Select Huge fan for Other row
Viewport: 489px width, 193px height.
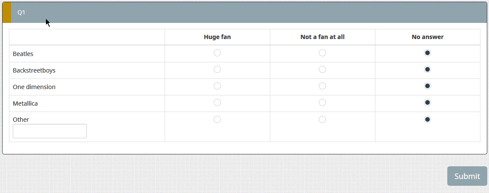pyautogui.click(x=217, y=120)
